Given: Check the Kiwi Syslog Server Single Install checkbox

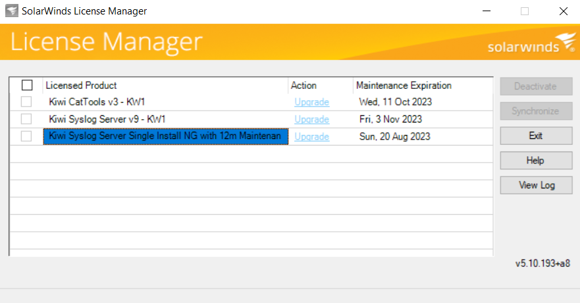Looking at the screenshot, I should 26,136.
